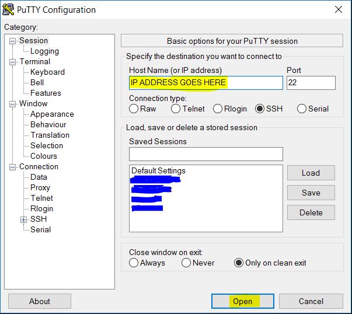Open the Session category
352x314 pixels.
33,41
